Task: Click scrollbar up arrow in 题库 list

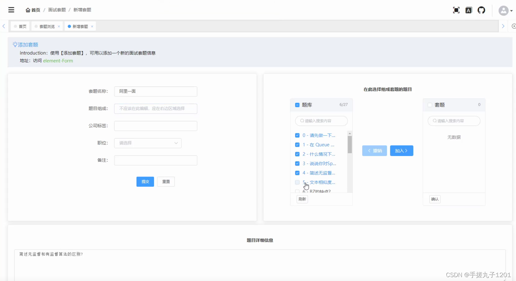Action: pyautogui.click(x=350, y=133)
